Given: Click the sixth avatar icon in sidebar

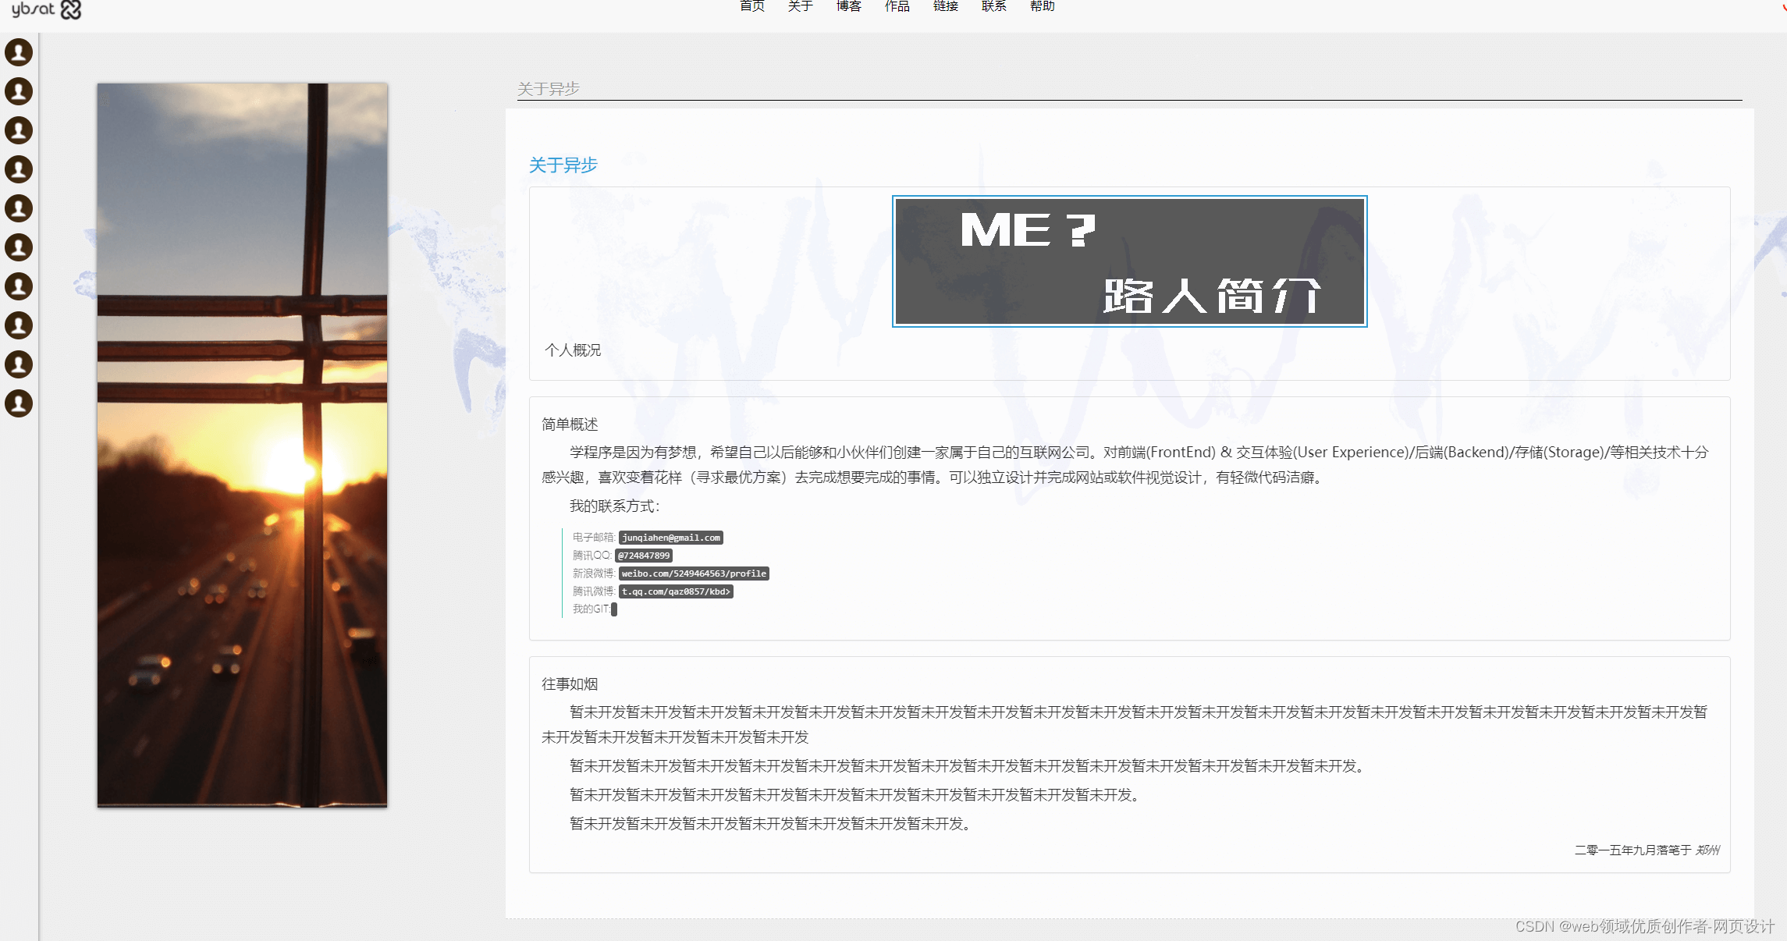Looking at the screenshot, I should click(x=19, y=247).
